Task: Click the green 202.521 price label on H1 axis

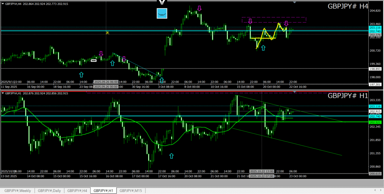Action: point(375,122)
